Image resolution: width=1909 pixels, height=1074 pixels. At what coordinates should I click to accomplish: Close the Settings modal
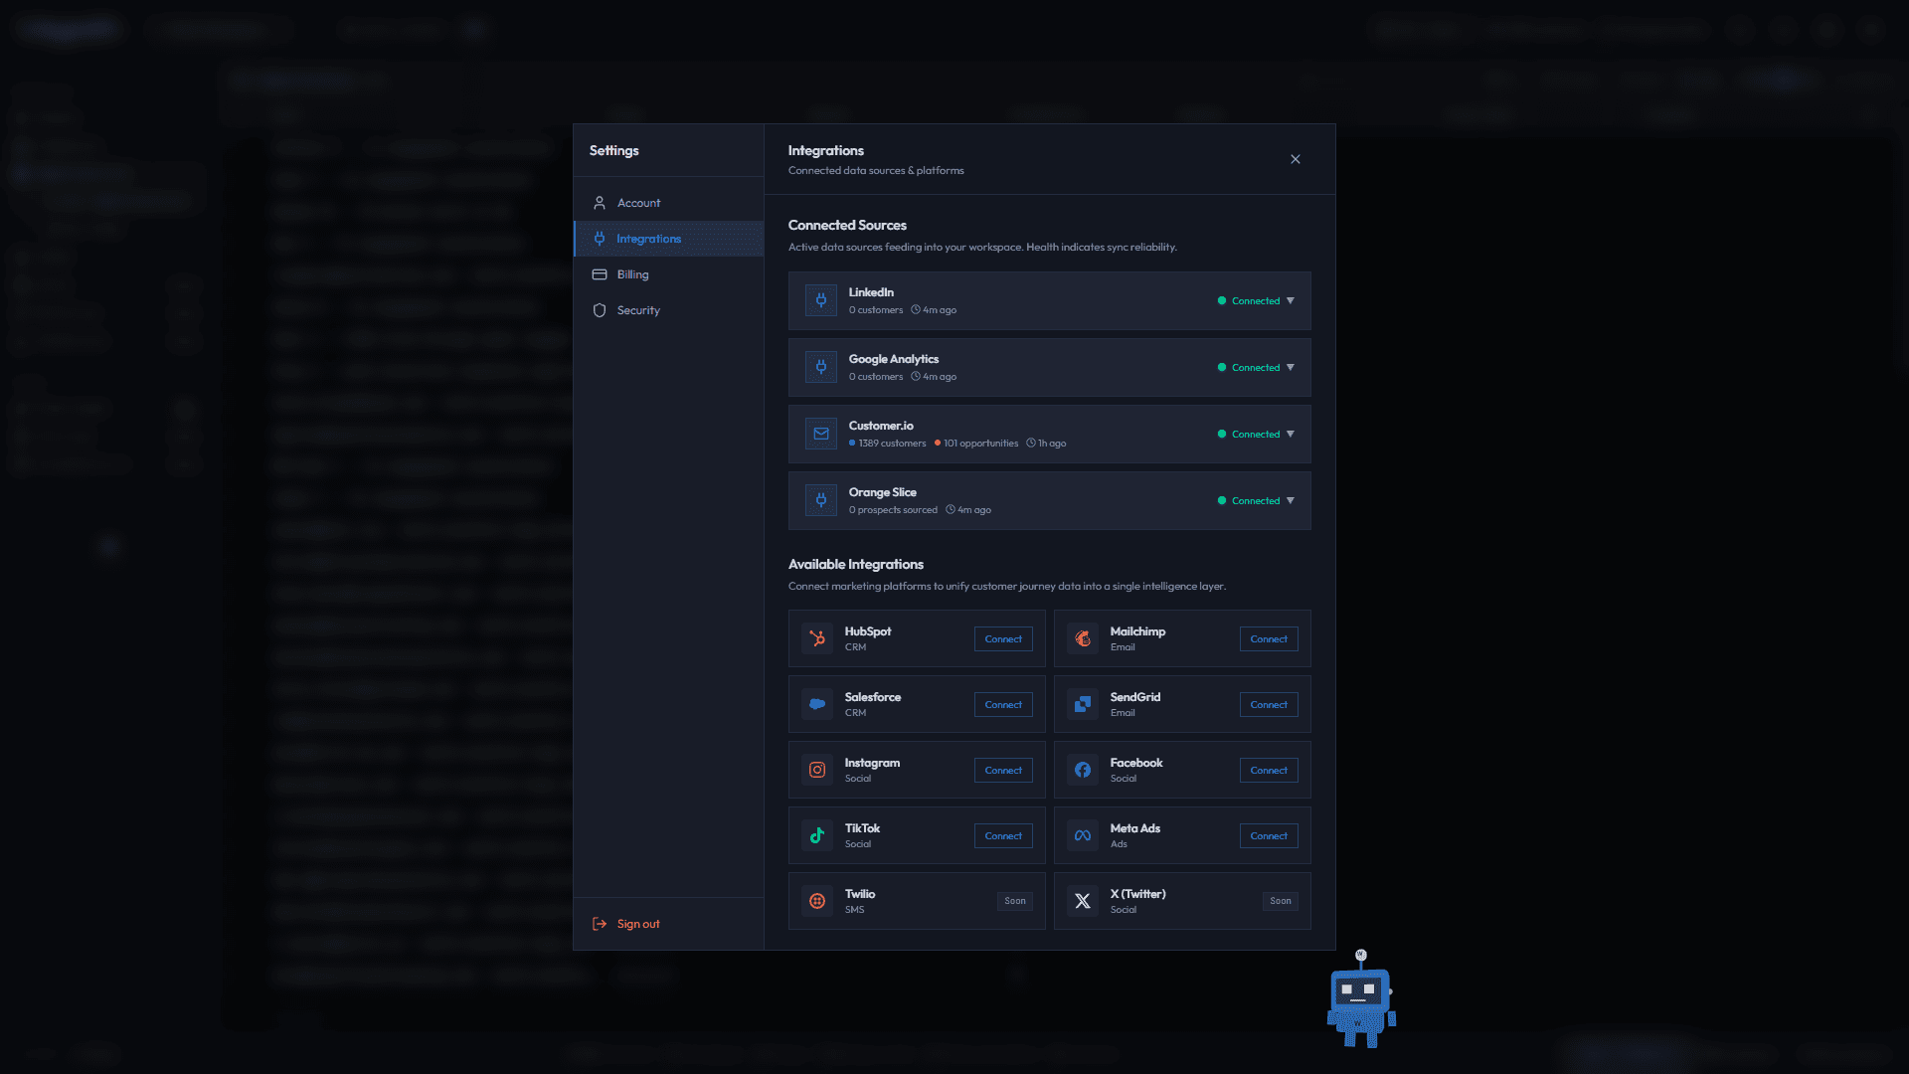coord(1296,159)
